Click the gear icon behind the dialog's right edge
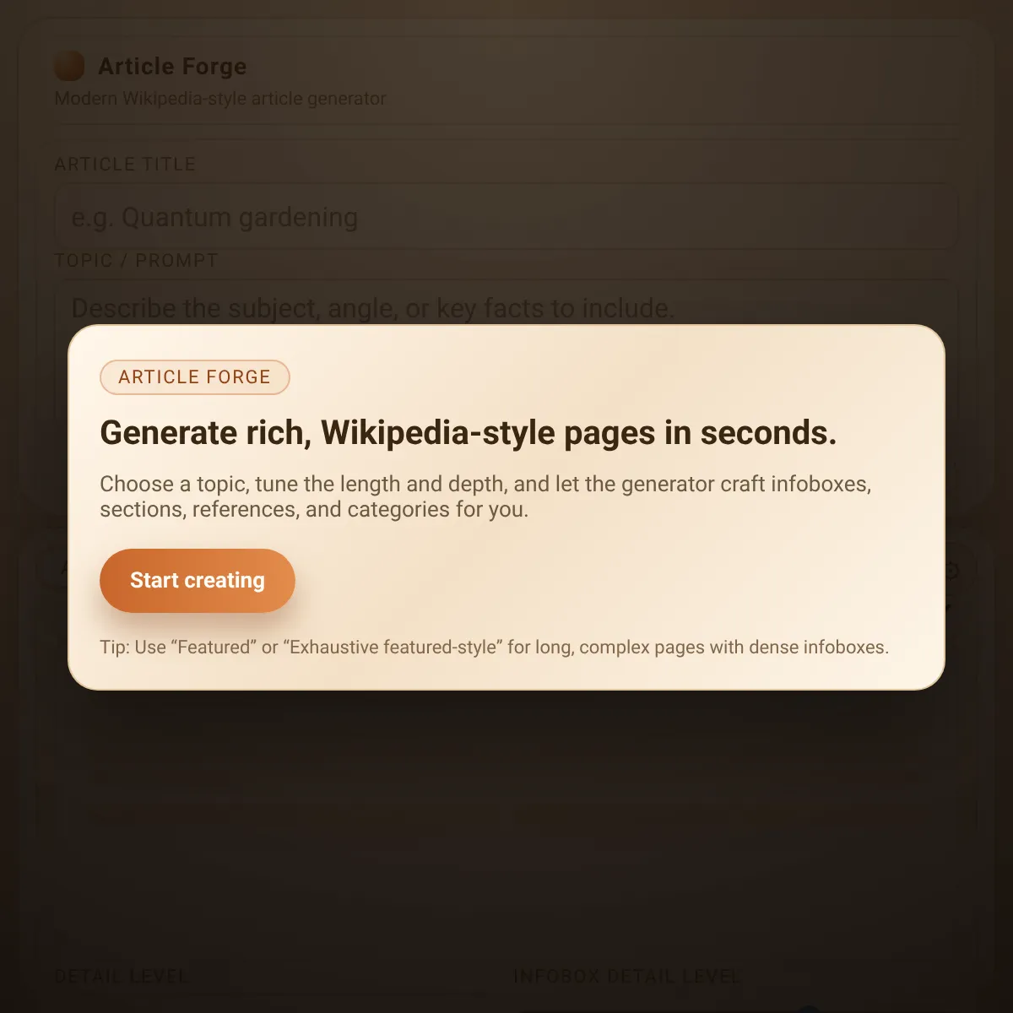 [951, 572]
